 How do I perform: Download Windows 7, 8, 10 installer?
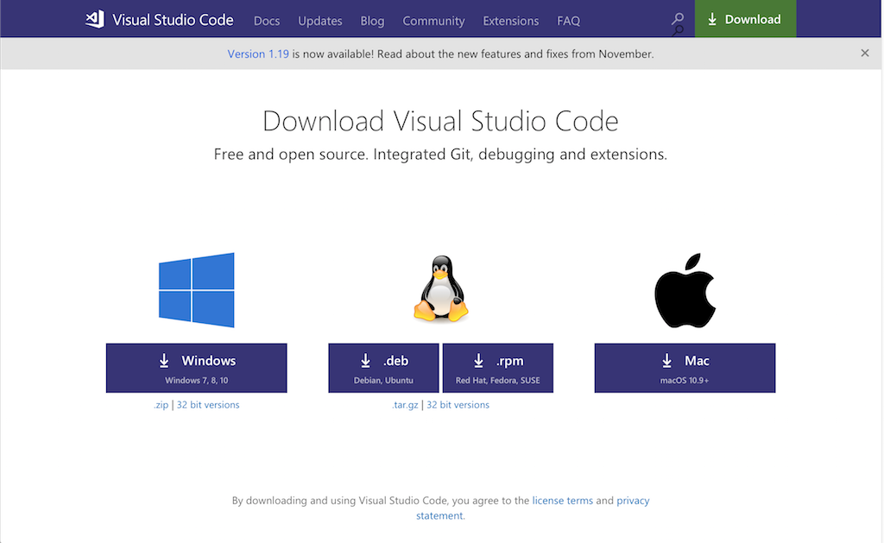196,368
